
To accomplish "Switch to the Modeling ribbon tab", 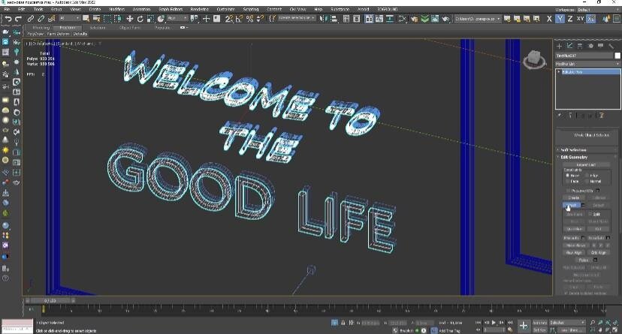I will [41, 28].
